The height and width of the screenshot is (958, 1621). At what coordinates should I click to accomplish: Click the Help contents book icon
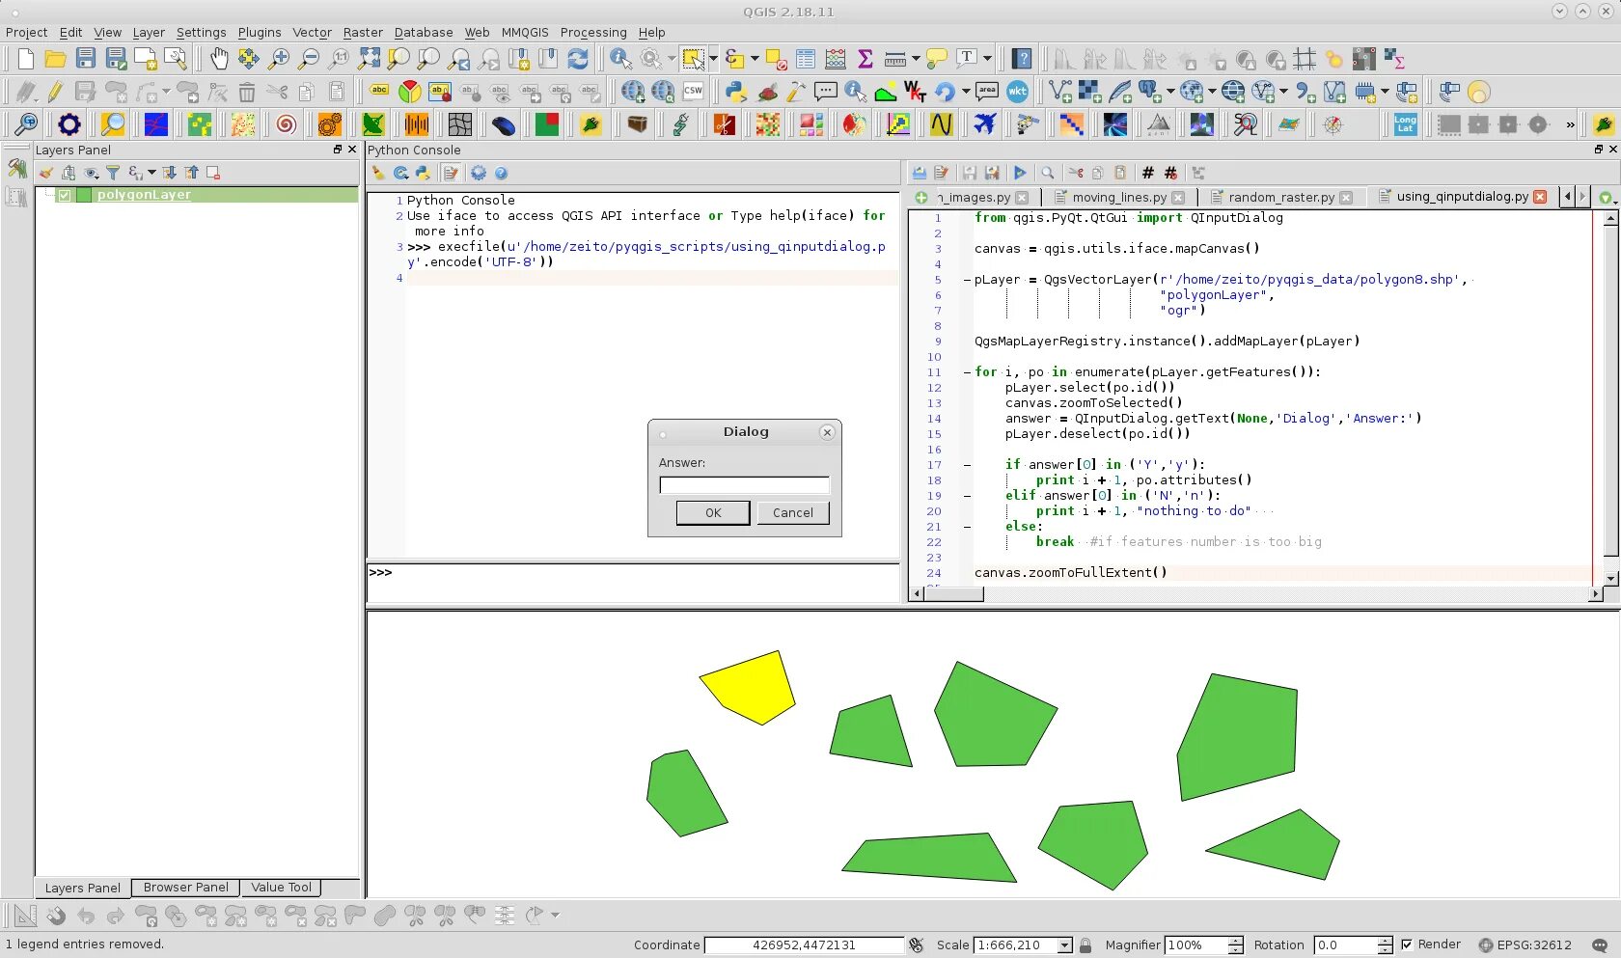click(x=1022, y=59)
